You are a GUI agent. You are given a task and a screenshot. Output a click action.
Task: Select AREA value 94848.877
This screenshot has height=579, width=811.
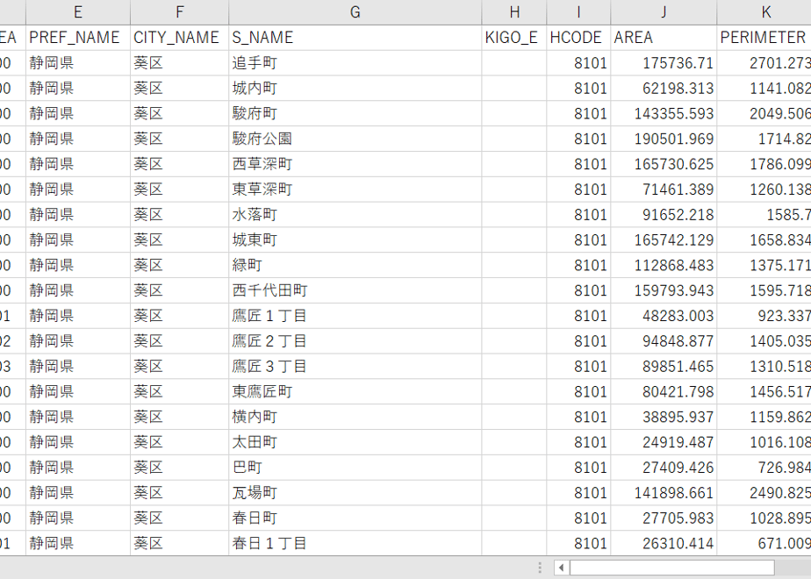coord(664,341)
